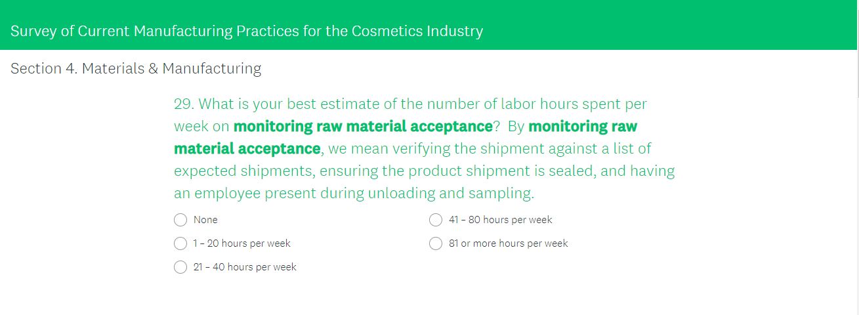Click the "None" answer label text
859x315 pixels.
pyautogui.click(x=205, y=220)
